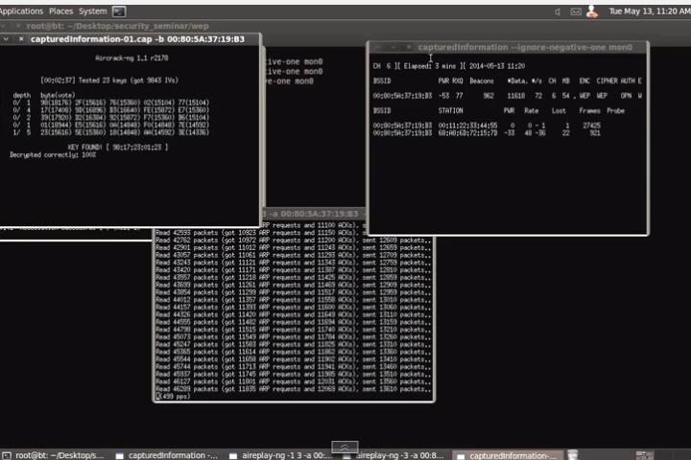
Task: Click the Decrypted correctly: 100% line
Action: (x=53, y=155)
